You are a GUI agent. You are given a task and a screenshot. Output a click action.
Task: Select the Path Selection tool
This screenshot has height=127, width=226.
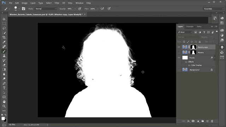[x=4, y=92]
